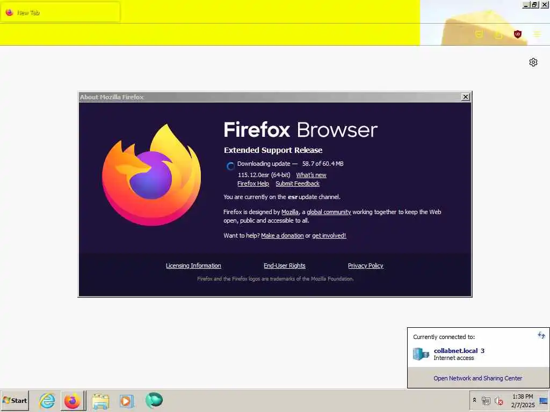
Task: Restore down the Firefox window
Action: tap(534, 5)
